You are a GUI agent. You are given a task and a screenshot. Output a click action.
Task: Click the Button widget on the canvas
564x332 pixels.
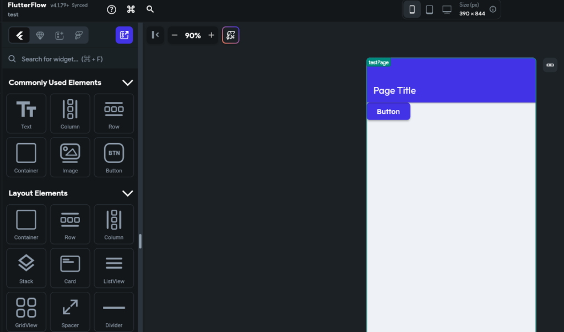[388, 111]
